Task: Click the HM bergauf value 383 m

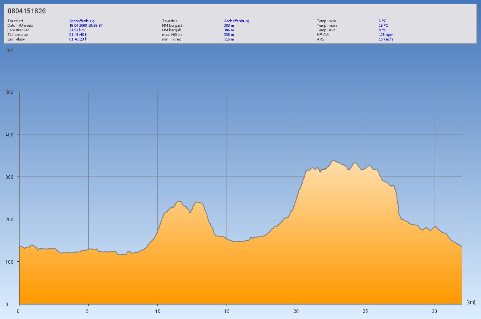Action: tap(229, 26)
